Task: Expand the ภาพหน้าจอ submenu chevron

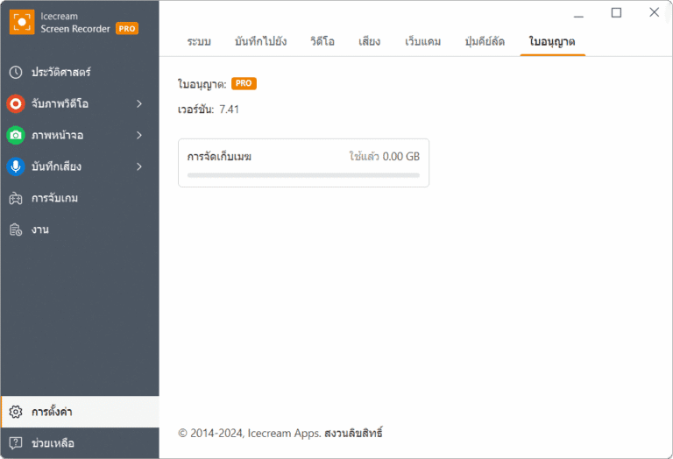Action: tap(139, 135)
